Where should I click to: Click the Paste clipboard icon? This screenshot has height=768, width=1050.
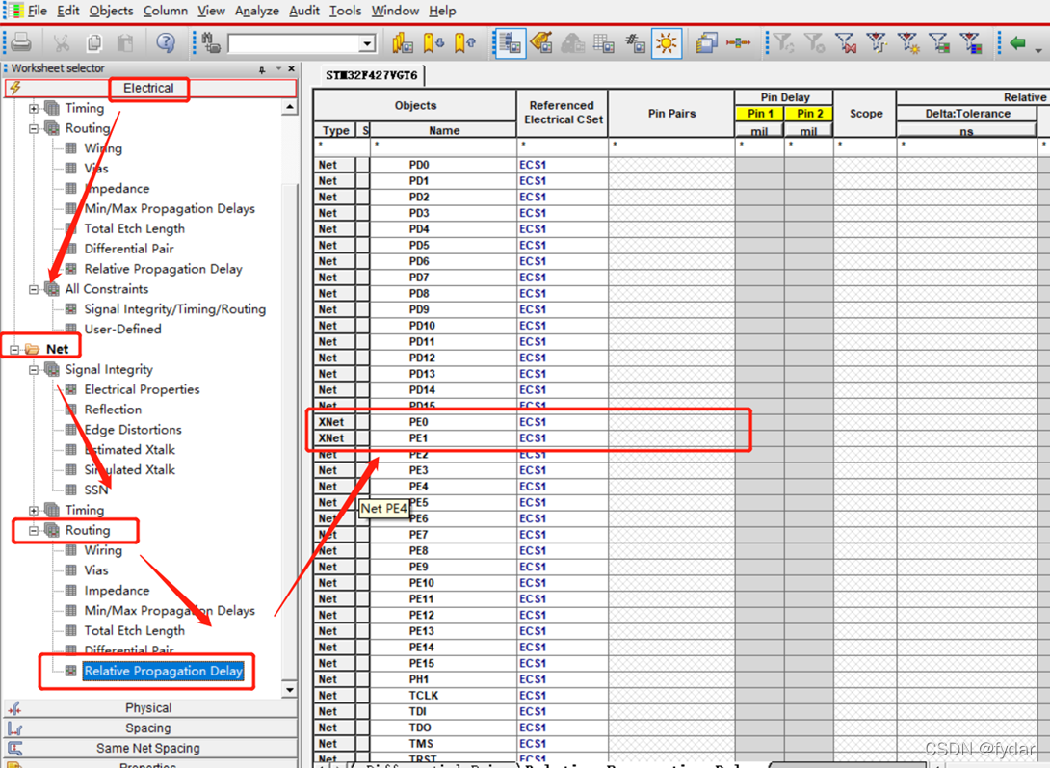point(125,42)
